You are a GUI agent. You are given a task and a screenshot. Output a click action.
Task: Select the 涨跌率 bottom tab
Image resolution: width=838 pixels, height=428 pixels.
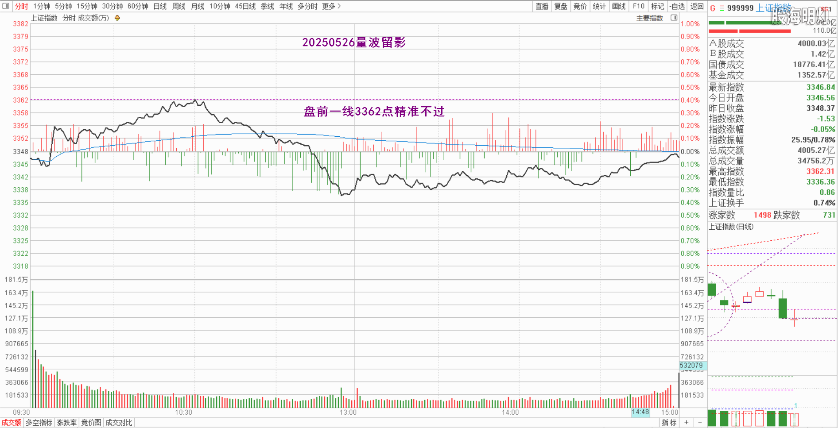pyautogui.click(x=67, y=423)
